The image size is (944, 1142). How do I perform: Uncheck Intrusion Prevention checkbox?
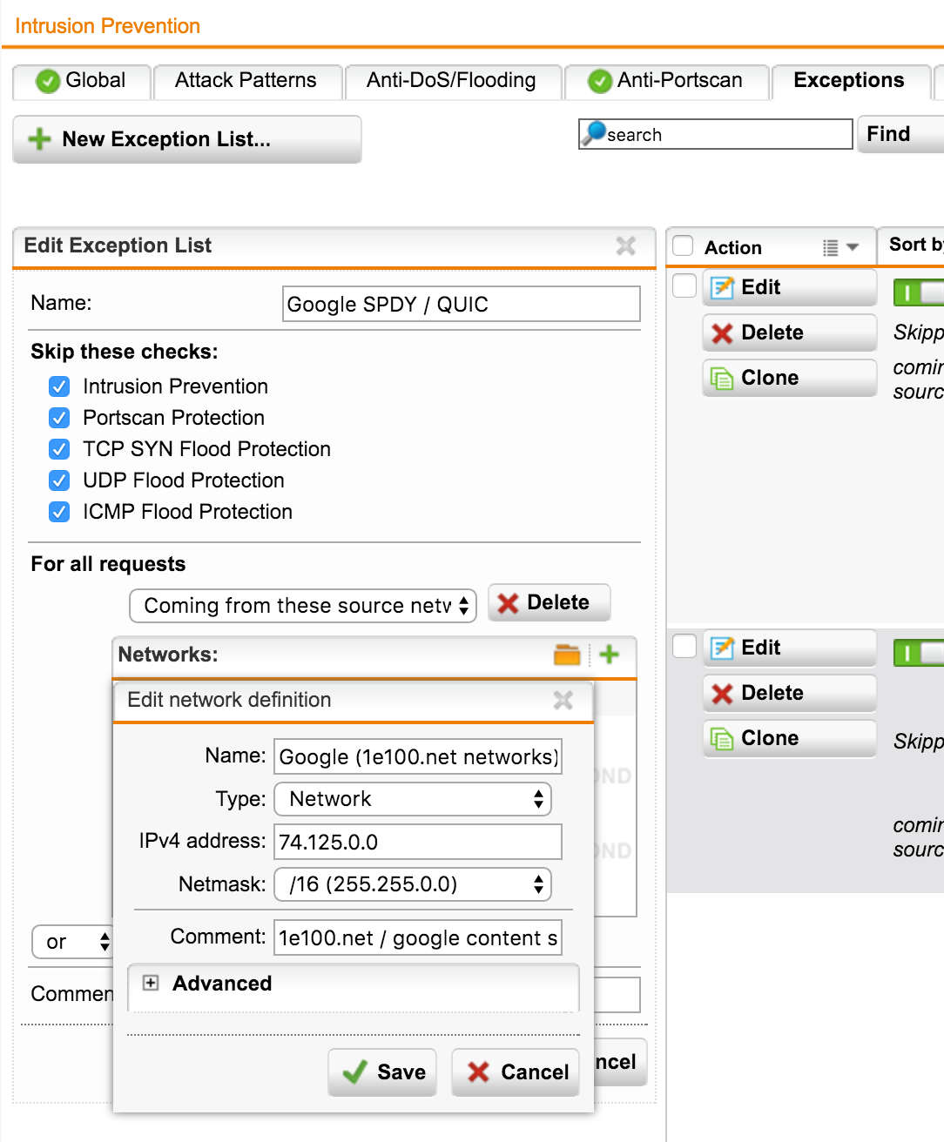pos(59,386)
